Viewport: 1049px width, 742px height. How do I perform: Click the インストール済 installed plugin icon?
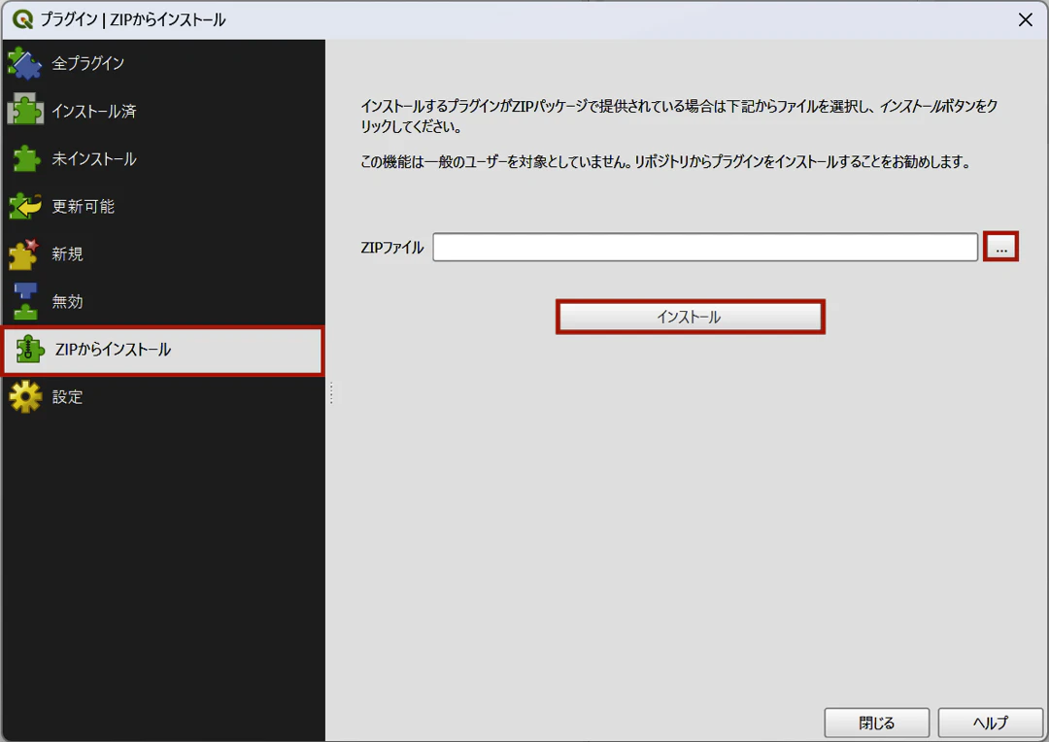click(x=24, y=111)
